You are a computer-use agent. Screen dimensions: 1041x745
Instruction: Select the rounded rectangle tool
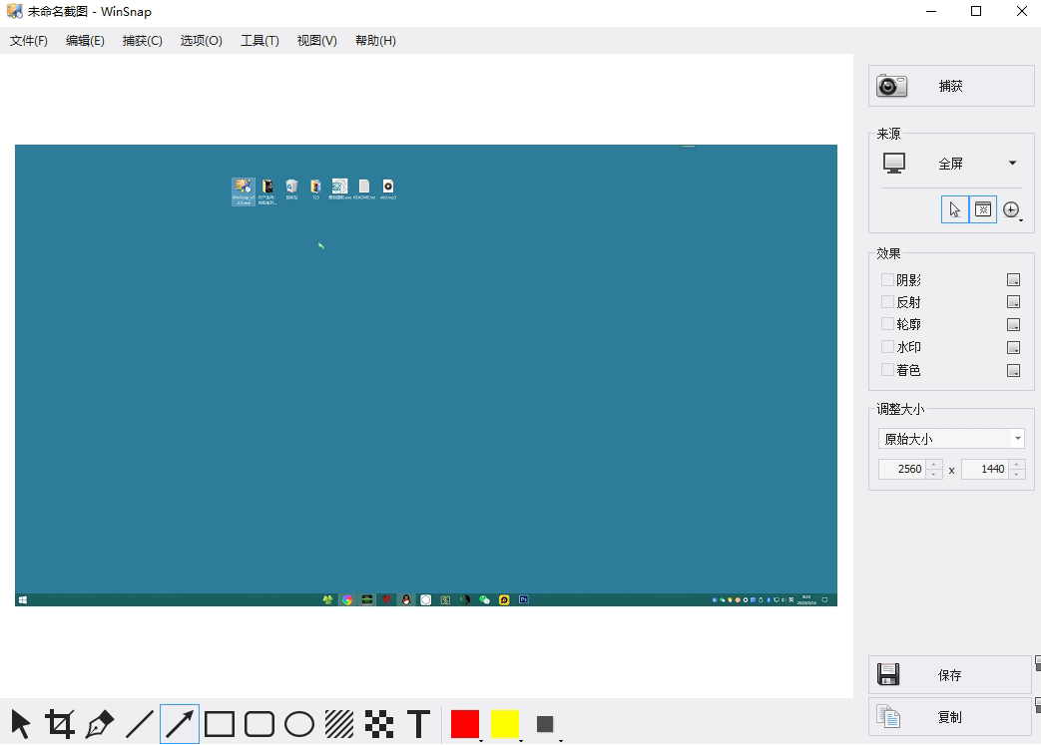click(259, 723)
